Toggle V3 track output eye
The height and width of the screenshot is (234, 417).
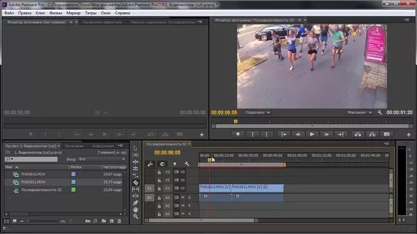pyautogui.click(x=183, y=172)
